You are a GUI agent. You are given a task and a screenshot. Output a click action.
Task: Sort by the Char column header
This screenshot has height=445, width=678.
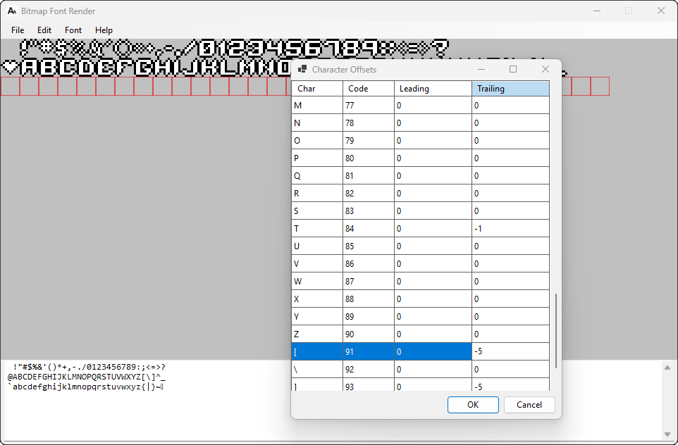(317, 89)
